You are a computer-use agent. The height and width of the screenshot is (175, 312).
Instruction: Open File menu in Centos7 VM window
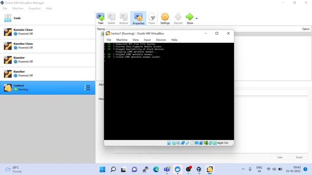109,40
